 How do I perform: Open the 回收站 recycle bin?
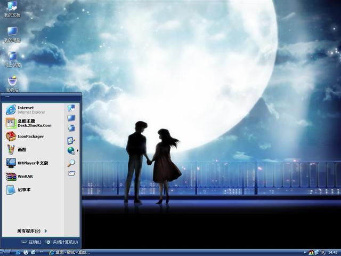pos(12,83)
